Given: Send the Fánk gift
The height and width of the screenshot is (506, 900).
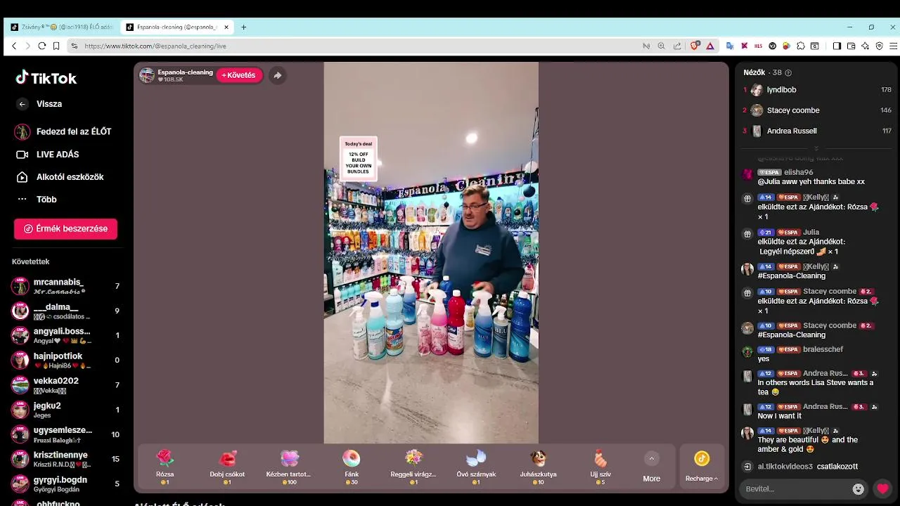Looking at the screenshot, I should (352, 467).
